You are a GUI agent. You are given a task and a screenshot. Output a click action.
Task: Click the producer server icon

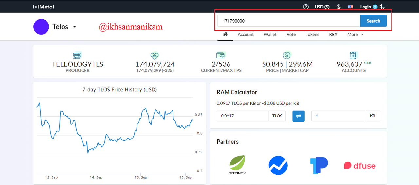pyautogui.click(x=77, y=55)
